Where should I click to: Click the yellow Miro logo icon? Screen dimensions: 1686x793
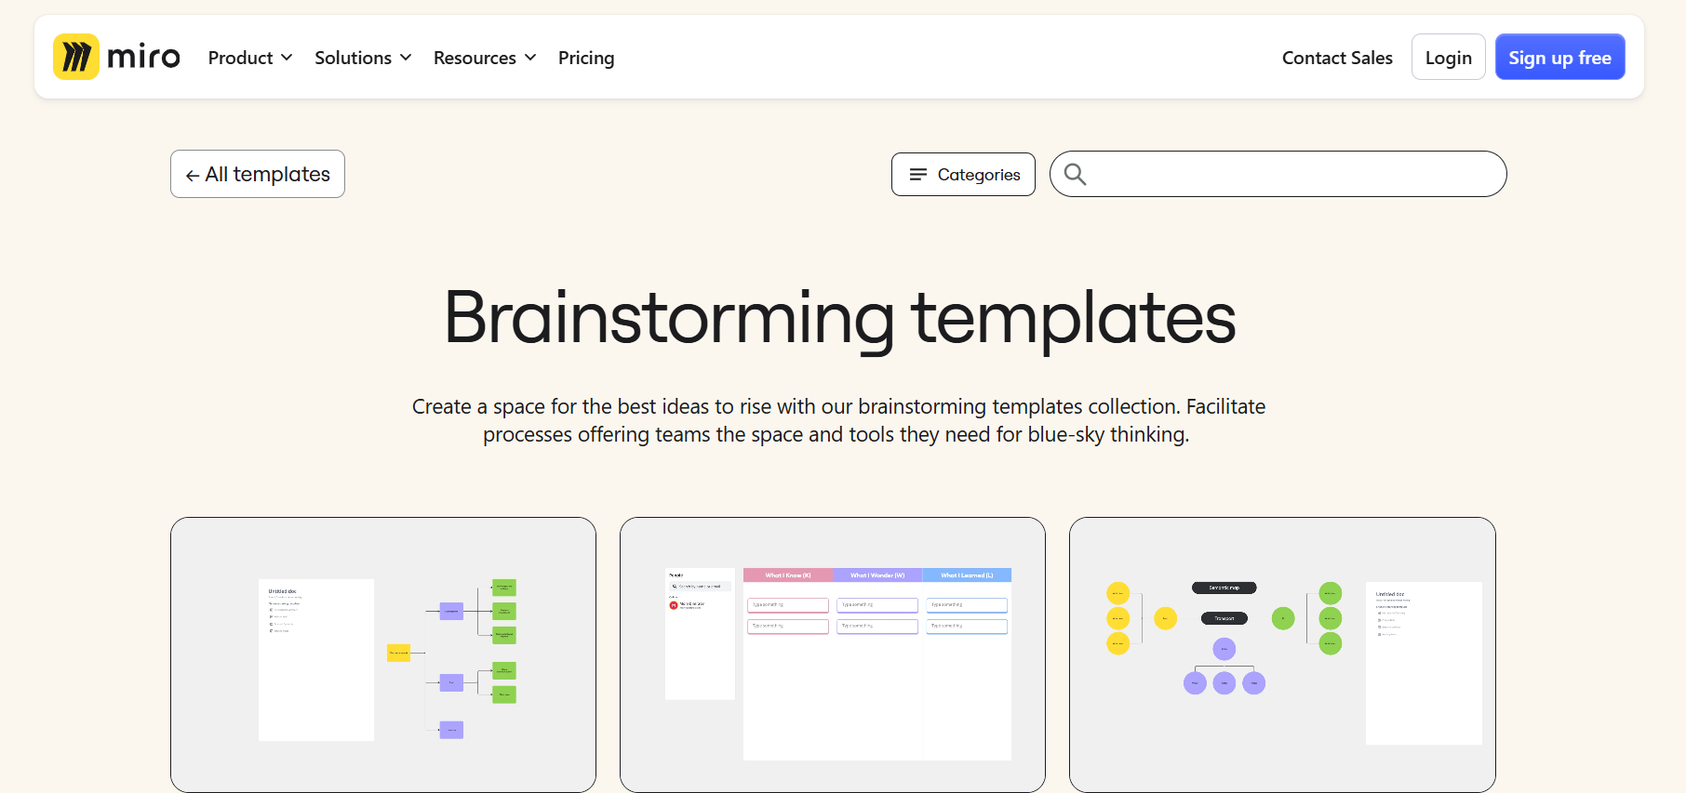pyautogui.click(x=76, y=57)
